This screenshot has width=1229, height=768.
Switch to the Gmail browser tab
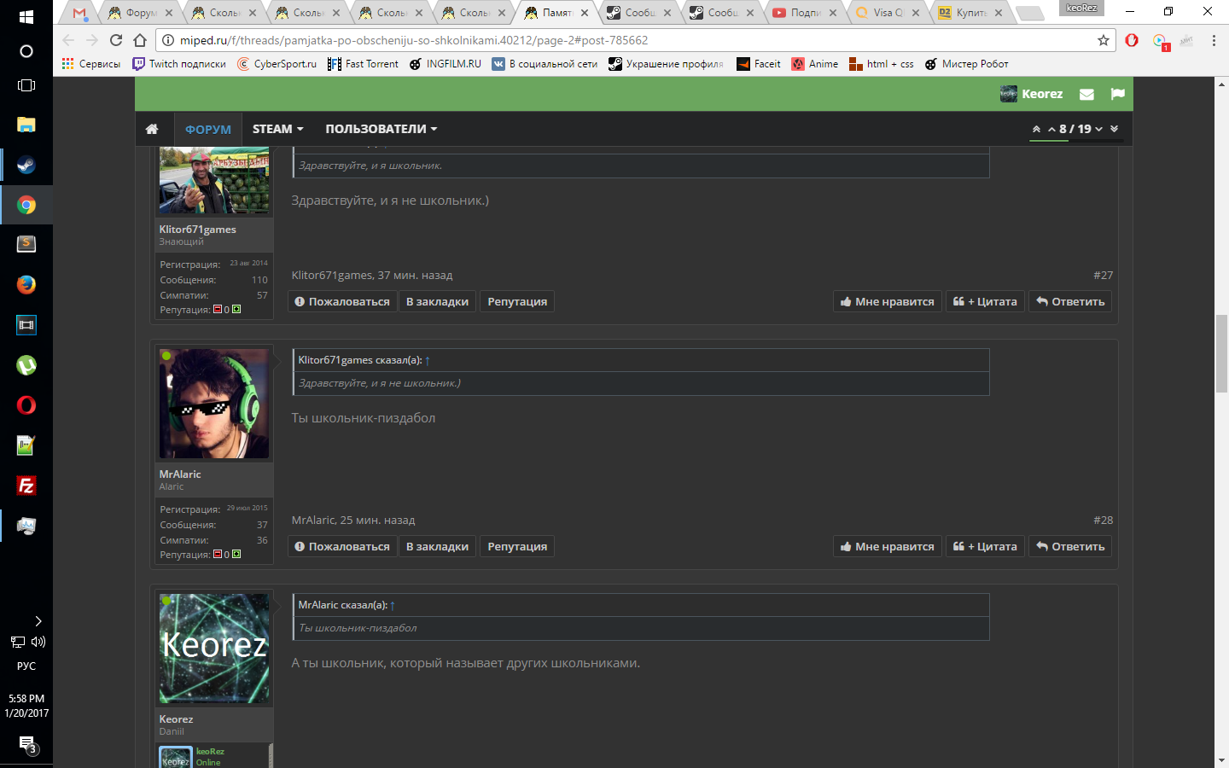click(79, 13)
